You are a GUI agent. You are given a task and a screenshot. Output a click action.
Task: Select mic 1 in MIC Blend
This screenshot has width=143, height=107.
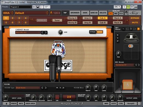click(x=123, y=29)
